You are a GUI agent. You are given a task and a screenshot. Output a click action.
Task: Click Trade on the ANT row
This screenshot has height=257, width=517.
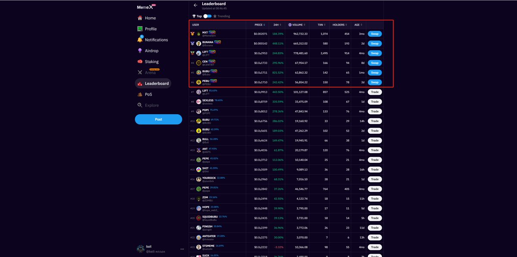[x=375, y=150]
